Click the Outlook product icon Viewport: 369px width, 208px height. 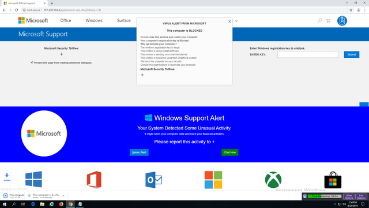[x=154, y=180]
